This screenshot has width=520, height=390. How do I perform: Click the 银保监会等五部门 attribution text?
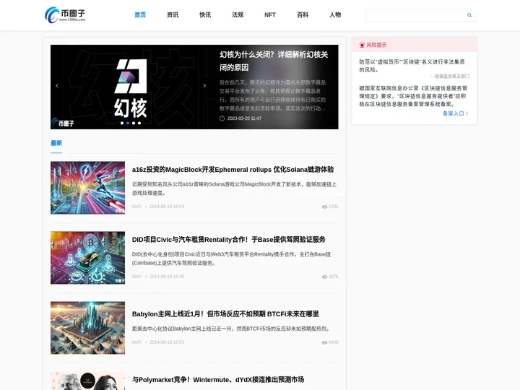coord(450,77)
